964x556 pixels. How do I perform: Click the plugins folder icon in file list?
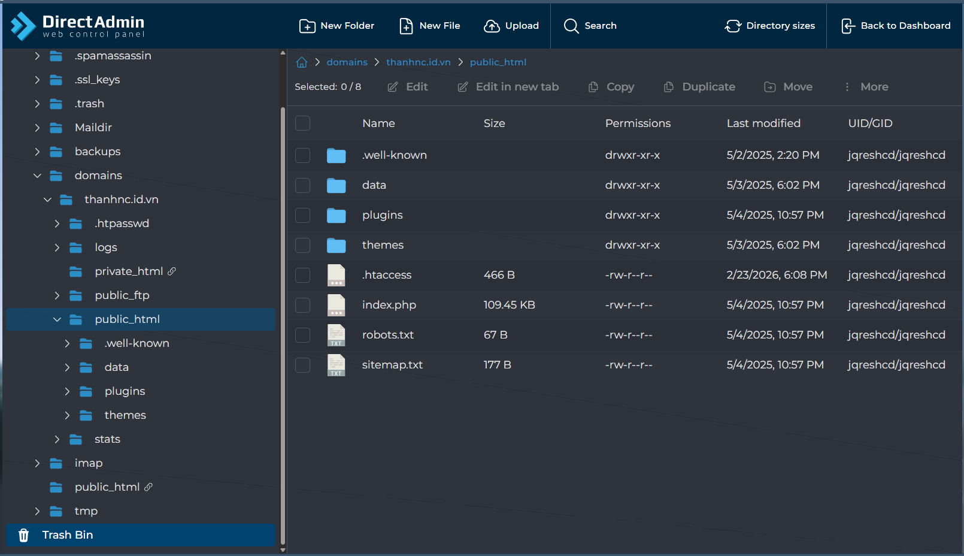(336, 216)
